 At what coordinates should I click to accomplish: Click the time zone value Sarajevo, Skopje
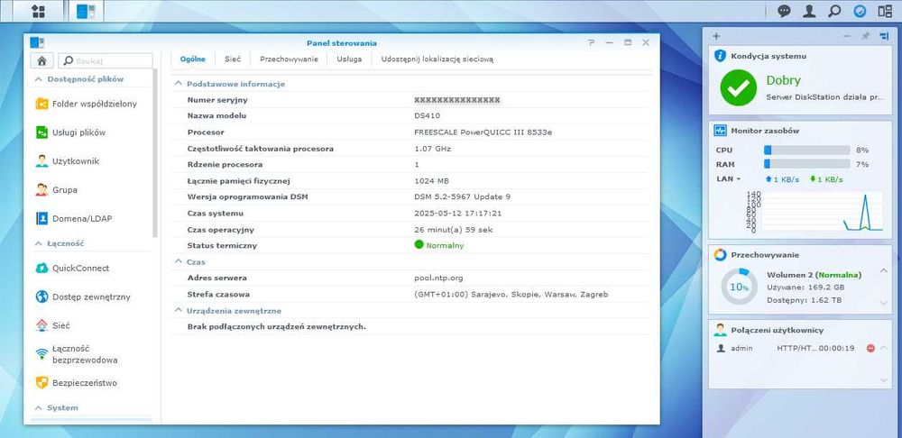point(511,295)
